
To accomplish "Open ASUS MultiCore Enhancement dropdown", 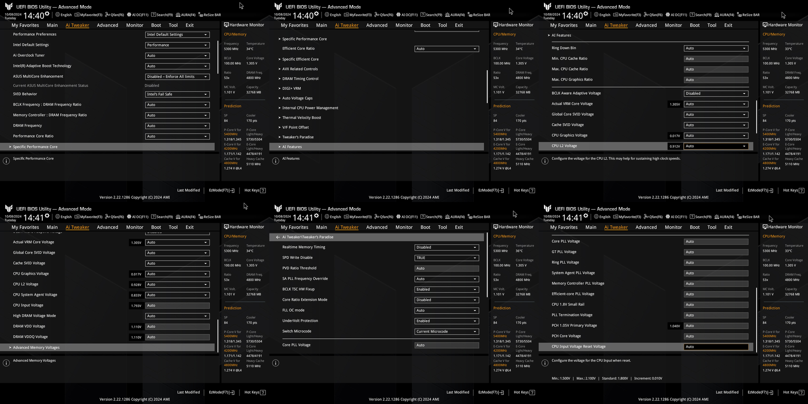I will pyautogui.click(x=177, y=77).
